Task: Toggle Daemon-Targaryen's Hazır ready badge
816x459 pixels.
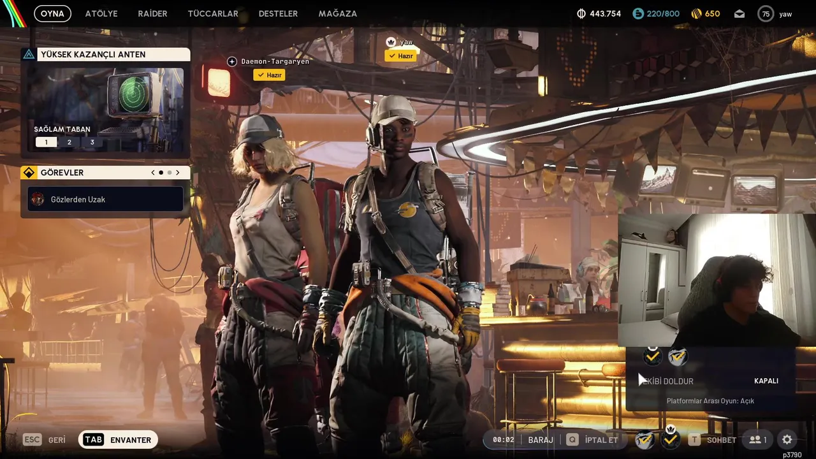Action: (x=269, y=75)
